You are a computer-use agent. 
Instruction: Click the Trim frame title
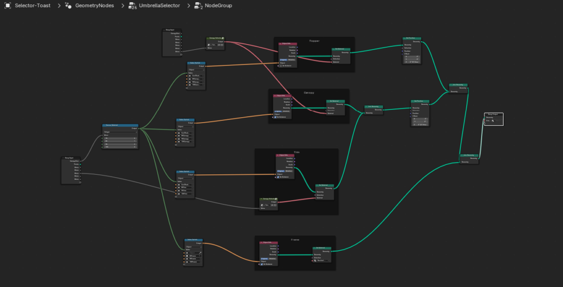tap(296, 152)
